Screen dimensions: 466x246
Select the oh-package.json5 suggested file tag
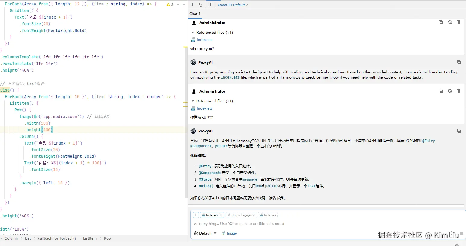coord(241,215)
